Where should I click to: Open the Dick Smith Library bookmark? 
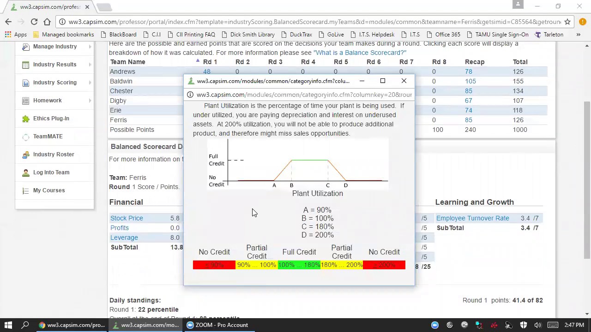[x=248, y=35]
